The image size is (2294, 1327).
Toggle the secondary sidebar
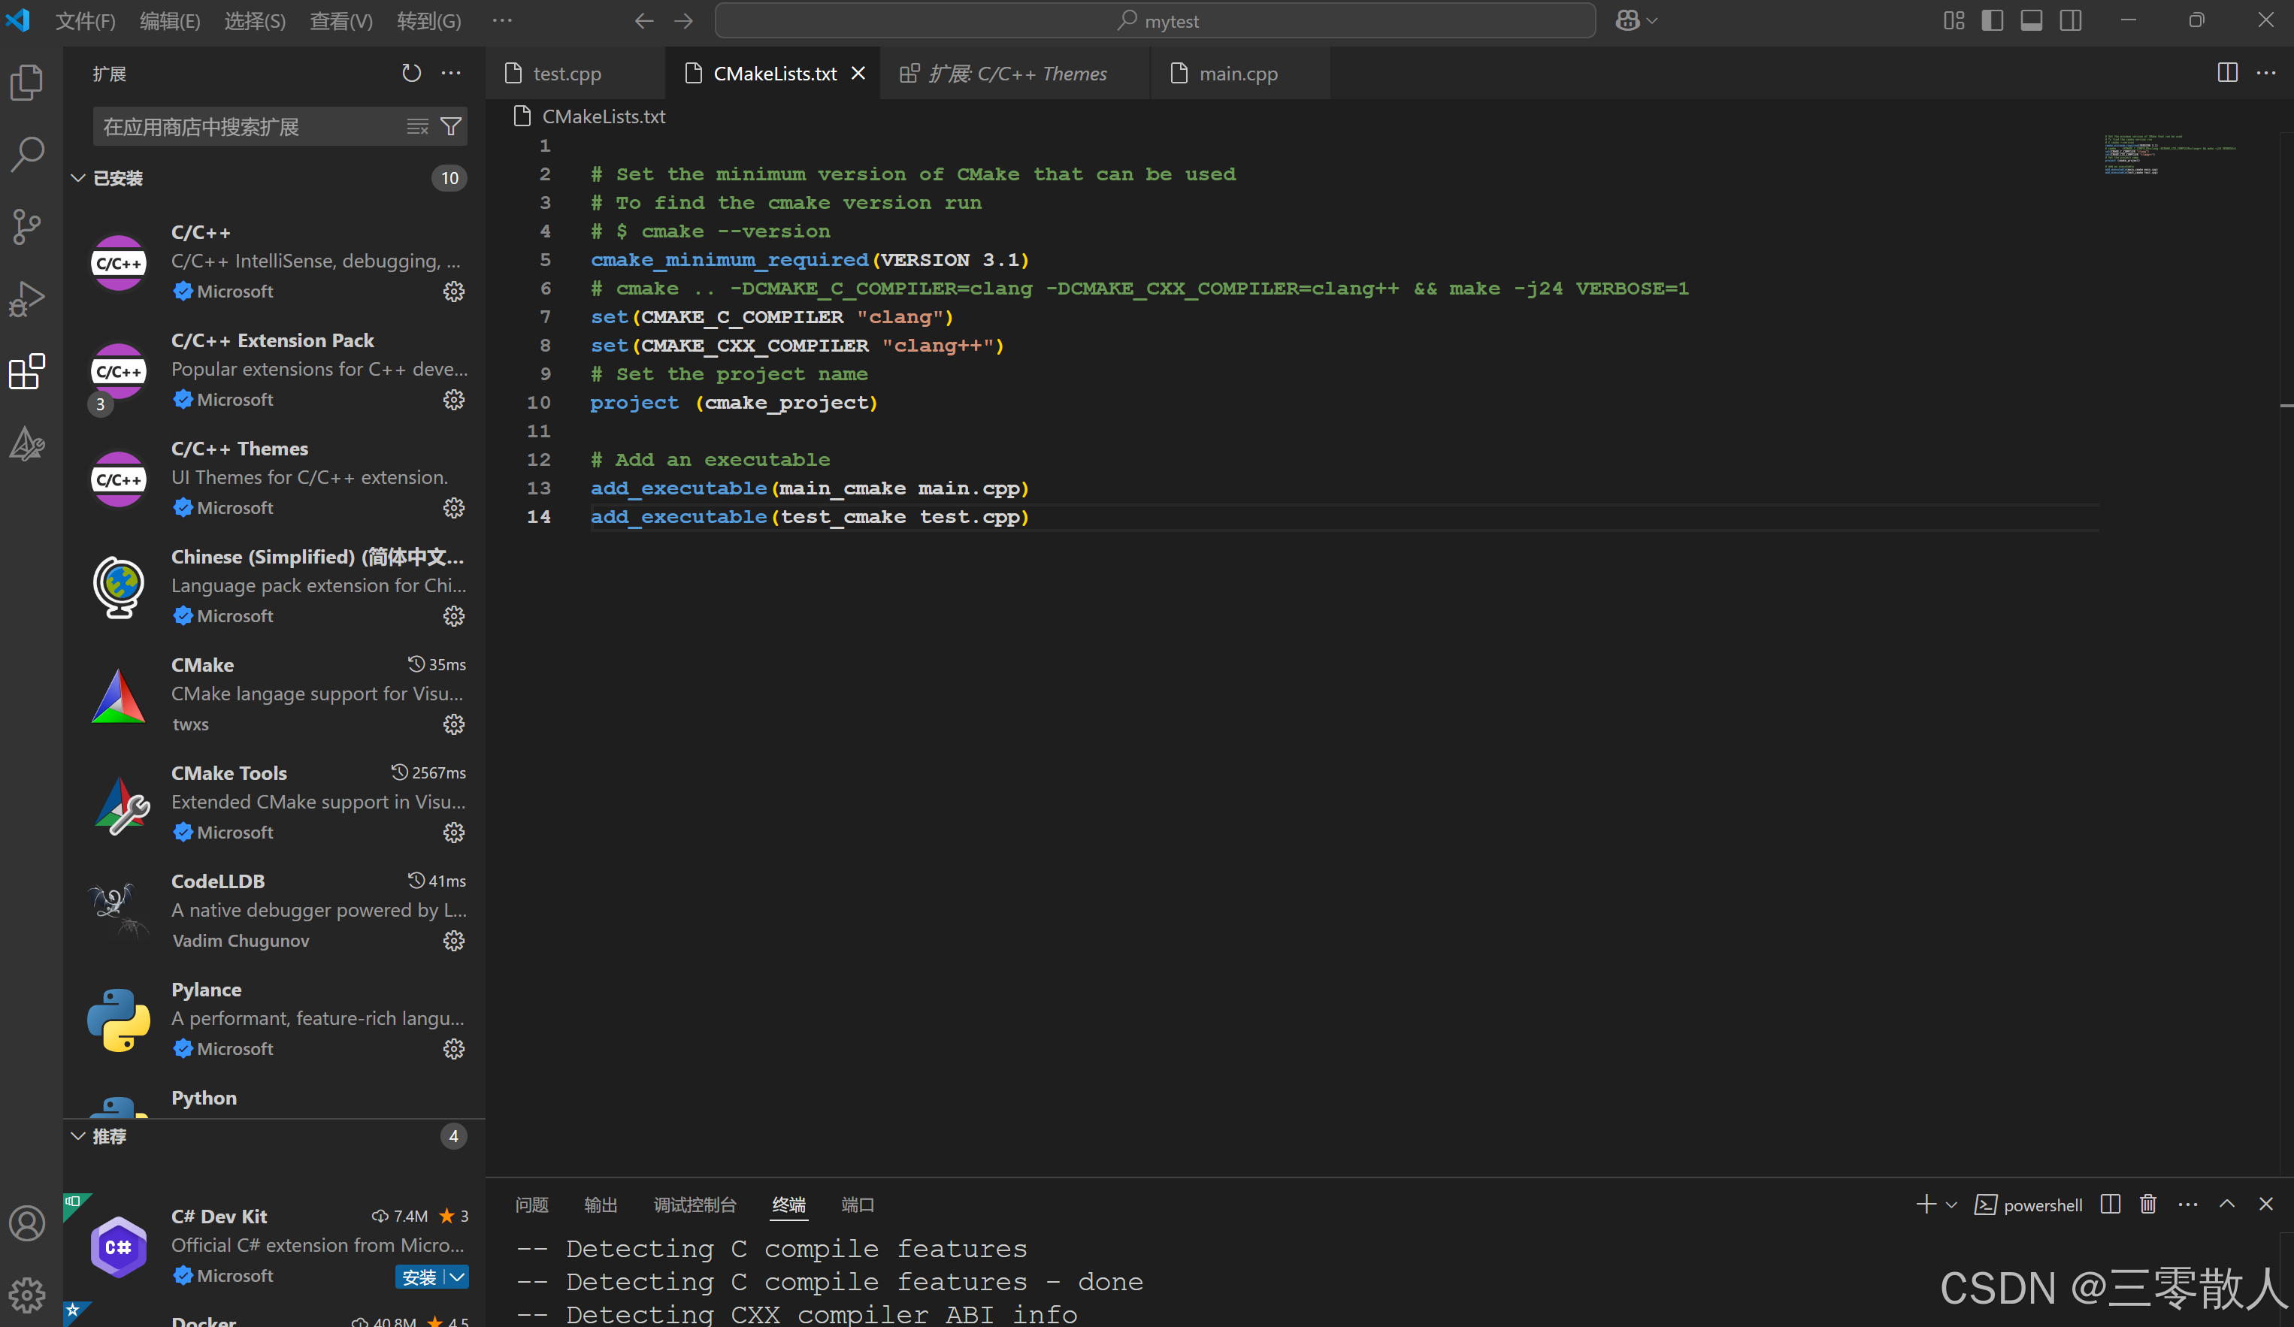[2071, 20]
